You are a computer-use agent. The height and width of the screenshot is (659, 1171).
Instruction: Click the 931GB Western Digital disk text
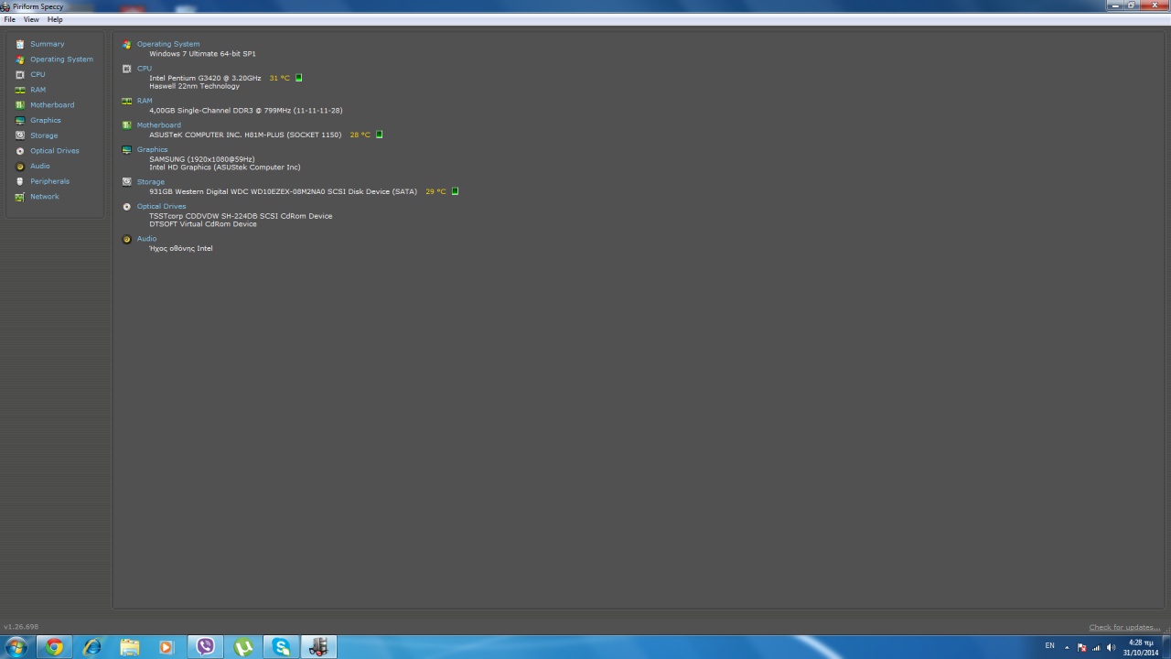tap(283, 191)
